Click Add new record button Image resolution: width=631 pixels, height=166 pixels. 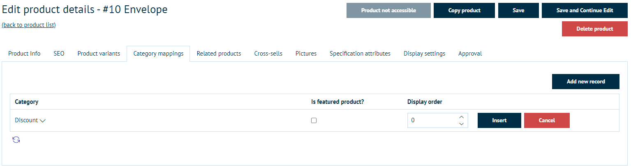click(585, 82)
